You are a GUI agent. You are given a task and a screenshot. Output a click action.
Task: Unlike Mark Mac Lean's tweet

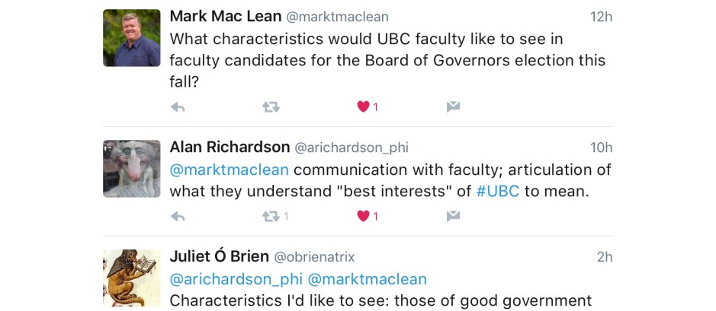pyautogui.click(x=364, y=107)
